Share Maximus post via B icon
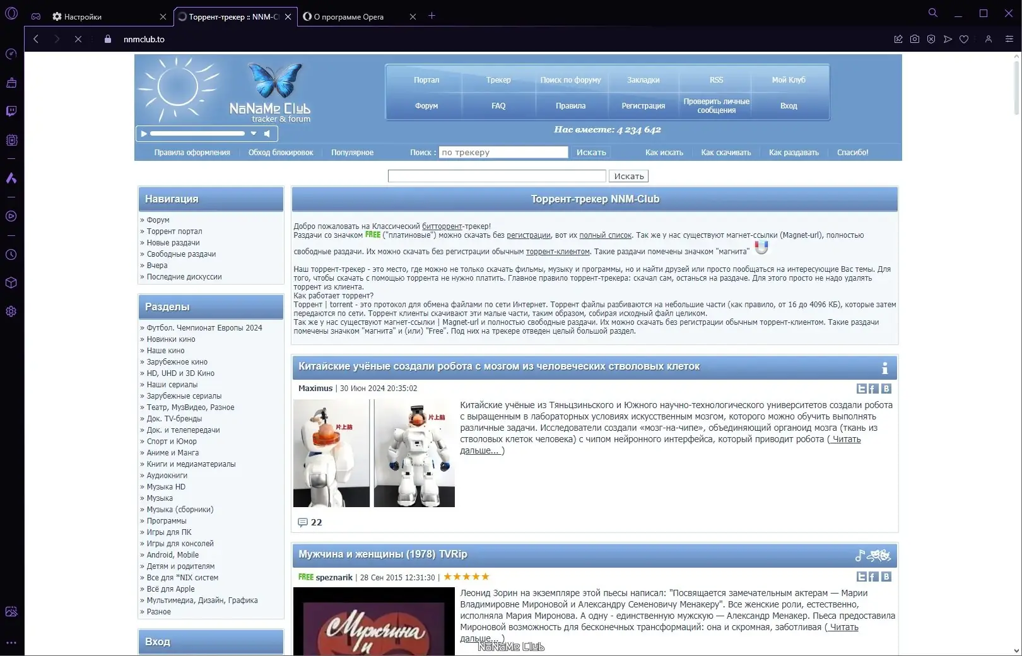The height and width of the screenshot is (656, 1022). (886, 389)
